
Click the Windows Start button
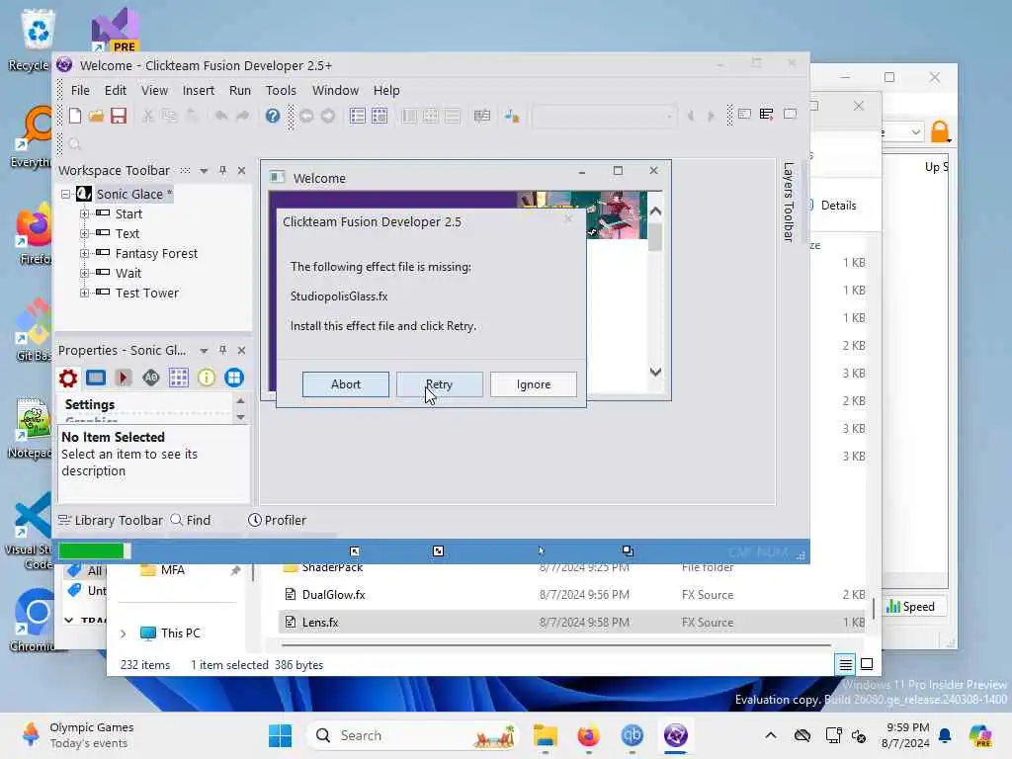tap(280, 735)
